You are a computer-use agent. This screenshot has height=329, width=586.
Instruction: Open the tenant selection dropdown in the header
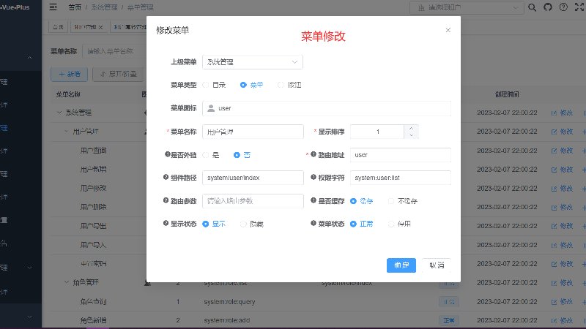click(466, 7)
